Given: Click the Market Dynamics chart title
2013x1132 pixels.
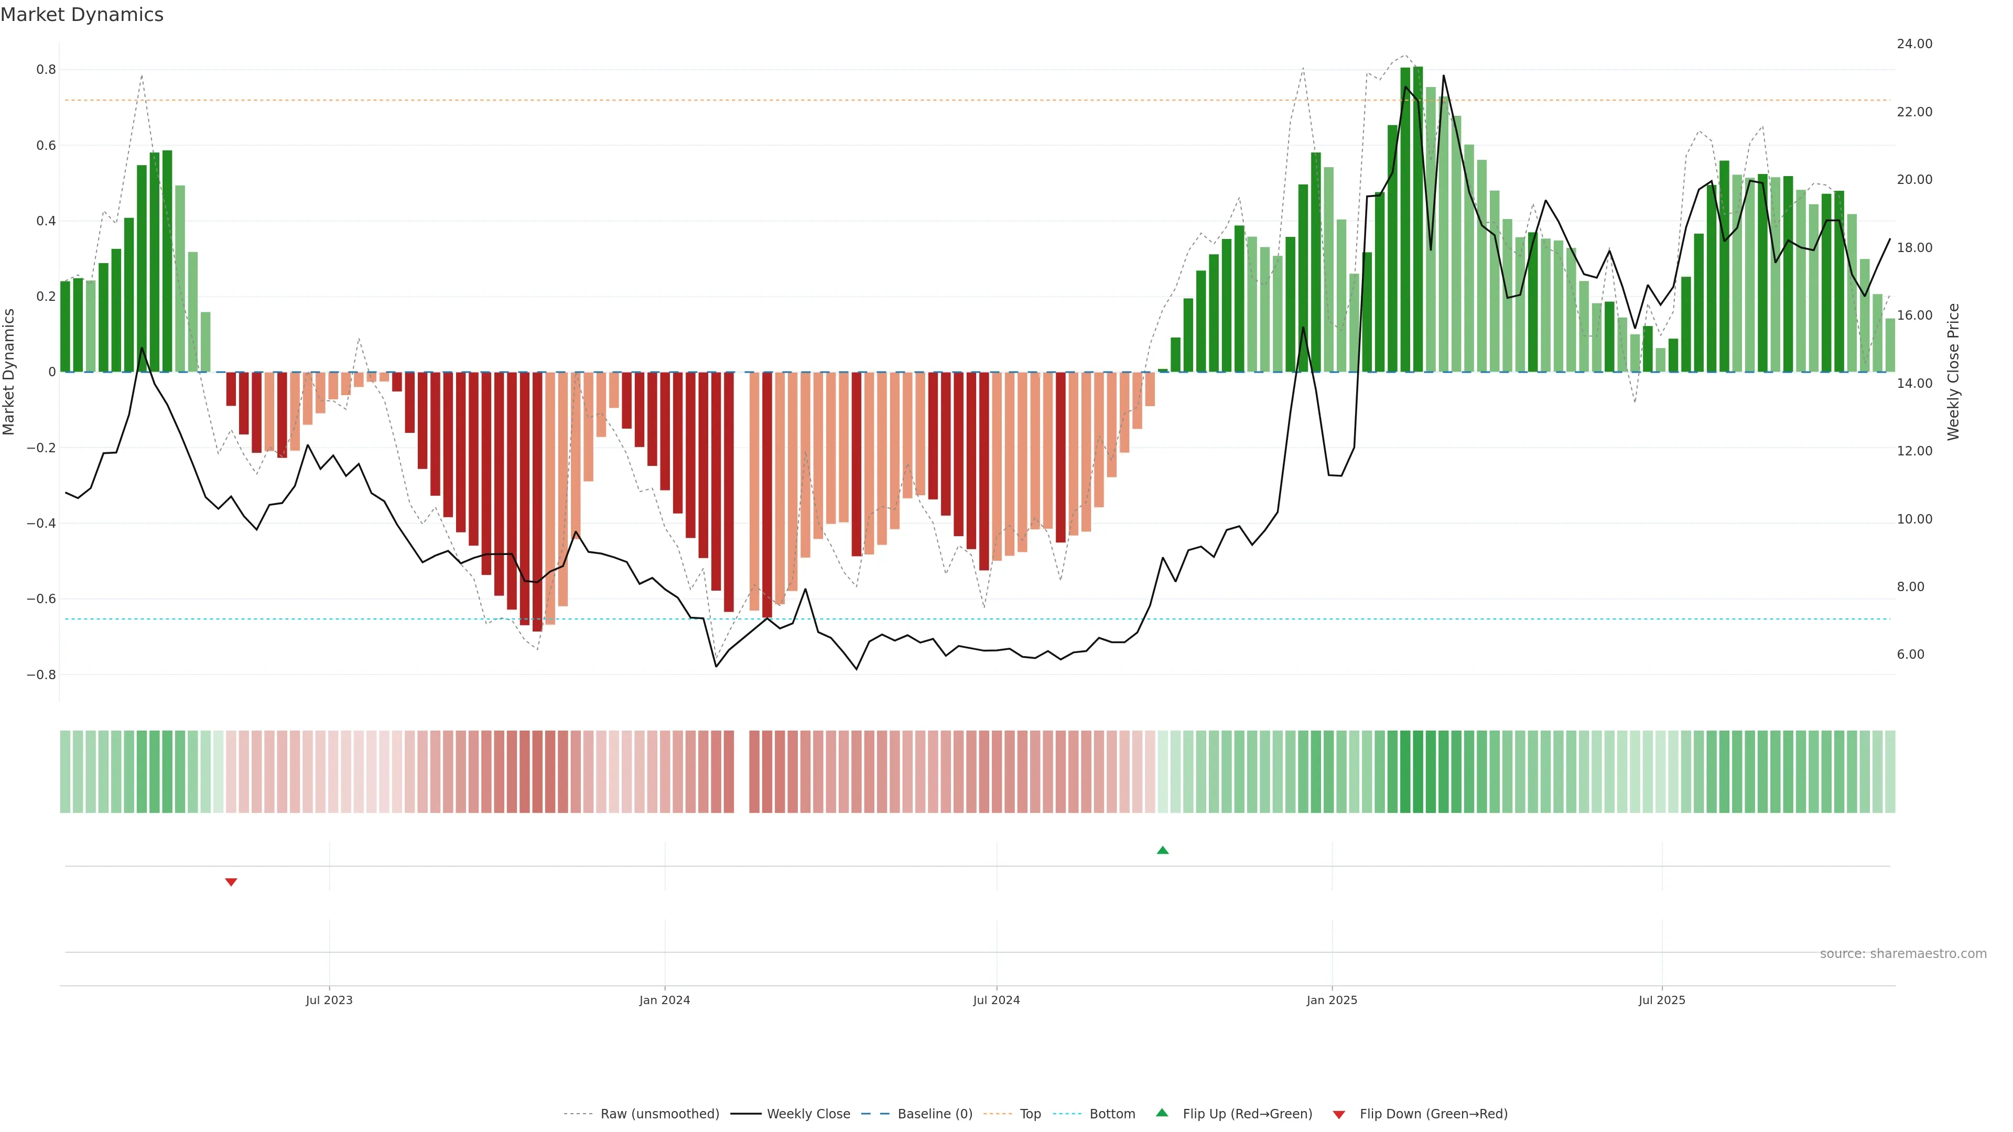Looking at the screenshot, I should click(x=82, y=15).
